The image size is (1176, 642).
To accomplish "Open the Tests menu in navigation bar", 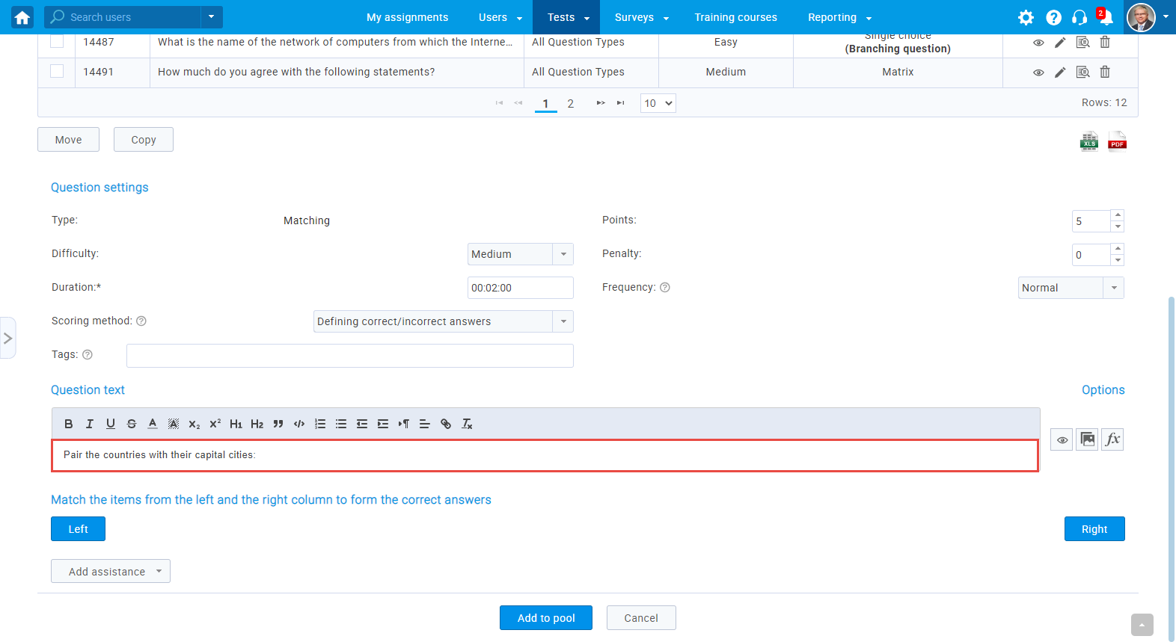I will (566, 17).
